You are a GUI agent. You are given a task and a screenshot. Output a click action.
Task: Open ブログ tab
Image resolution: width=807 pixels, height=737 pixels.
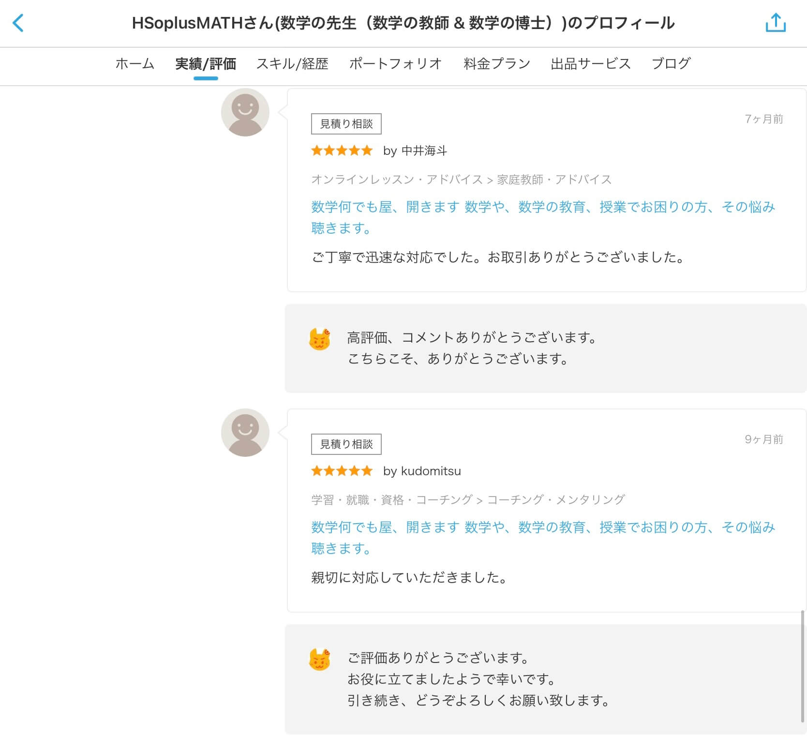(x=671, y=63)
